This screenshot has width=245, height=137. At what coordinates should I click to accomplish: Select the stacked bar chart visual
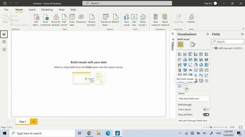[x=180, y=54]
